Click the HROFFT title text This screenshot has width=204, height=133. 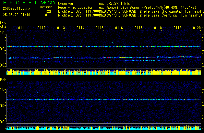pos(20,3)
